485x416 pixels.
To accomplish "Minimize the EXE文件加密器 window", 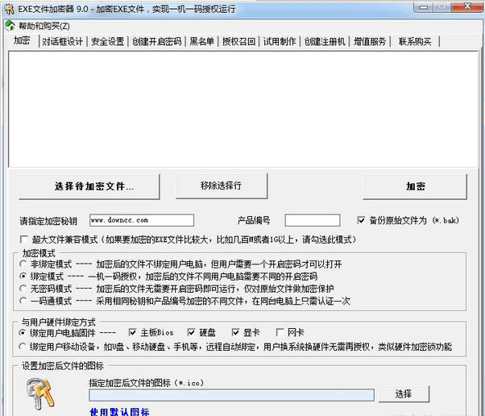I will (x=424, y=7).
